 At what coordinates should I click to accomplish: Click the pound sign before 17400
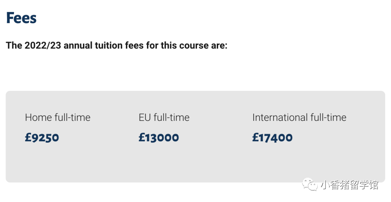point(256,137)
